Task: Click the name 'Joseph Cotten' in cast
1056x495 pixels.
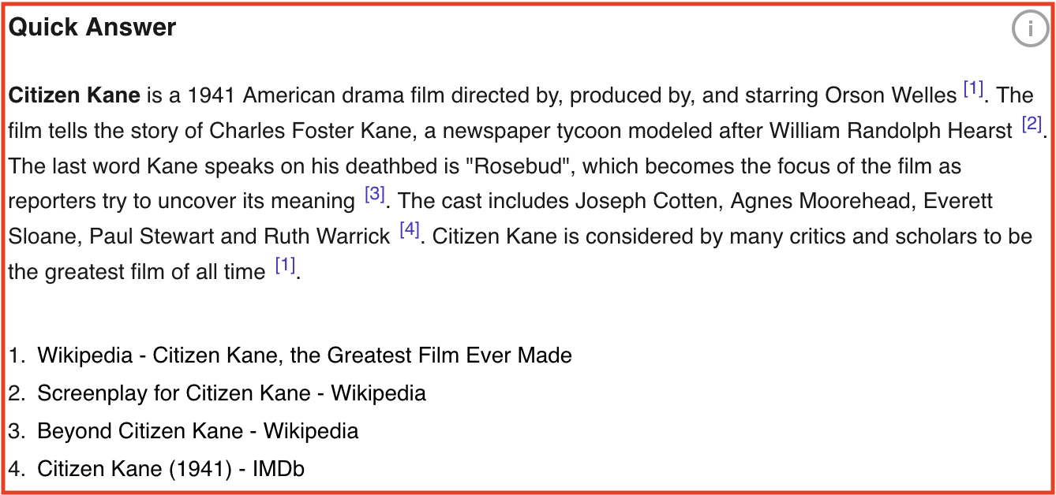Action: pos(645,202)
